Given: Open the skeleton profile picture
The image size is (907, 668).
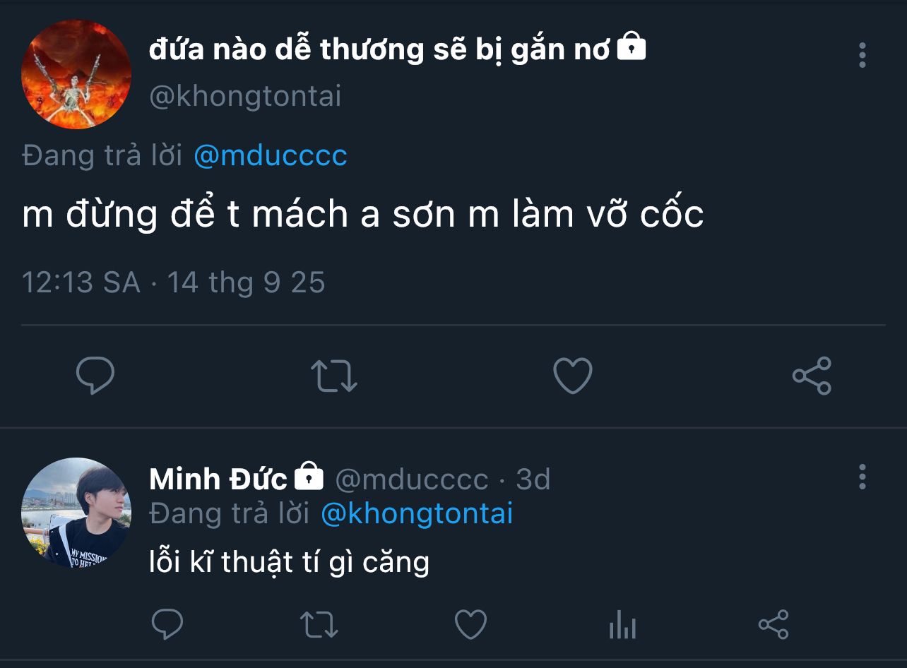Looking at the screenshot, I should (76, 74).
